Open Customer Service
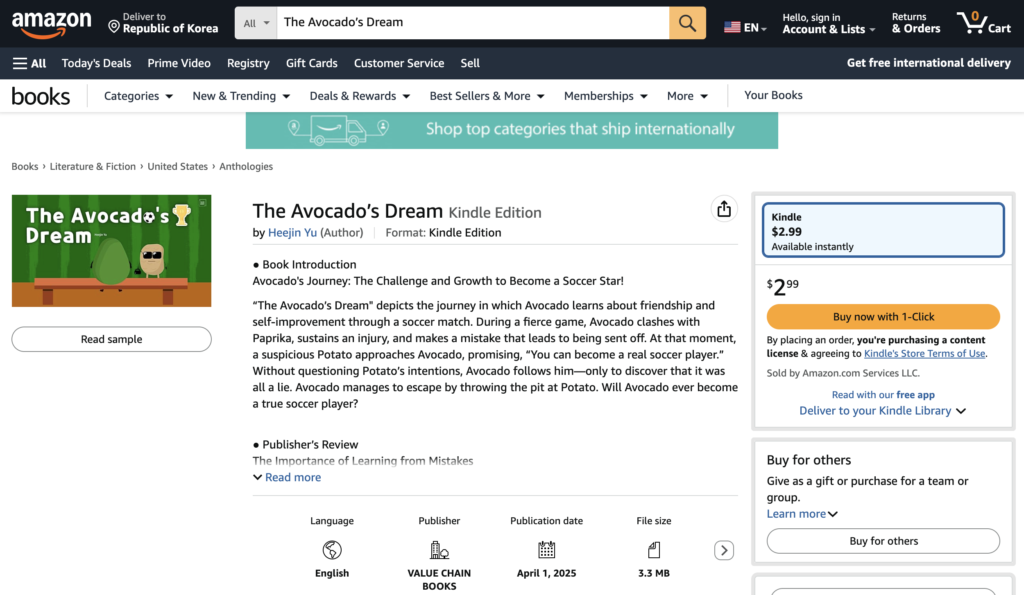The width and height of the screenshot is (1024, 595). [399, 63]
